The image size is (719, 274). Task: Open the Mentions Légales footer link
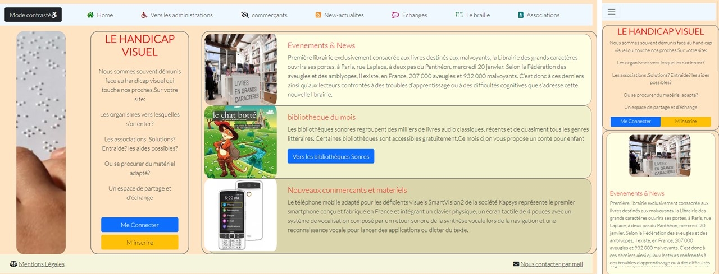pyautogui.click(x=42, y=264)
